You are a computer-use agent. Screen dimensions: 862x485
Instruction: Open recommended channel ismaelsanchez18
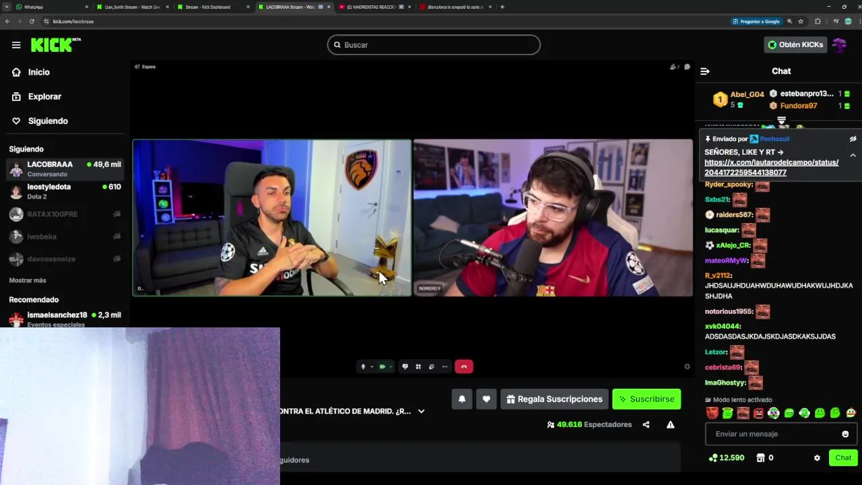pos(65,319)
